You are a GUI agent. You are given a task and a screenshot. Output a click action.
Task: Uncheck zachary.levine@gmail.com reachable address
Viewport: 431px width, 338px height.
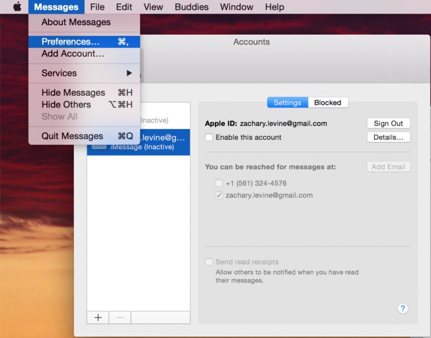click(x=219, y=195)
